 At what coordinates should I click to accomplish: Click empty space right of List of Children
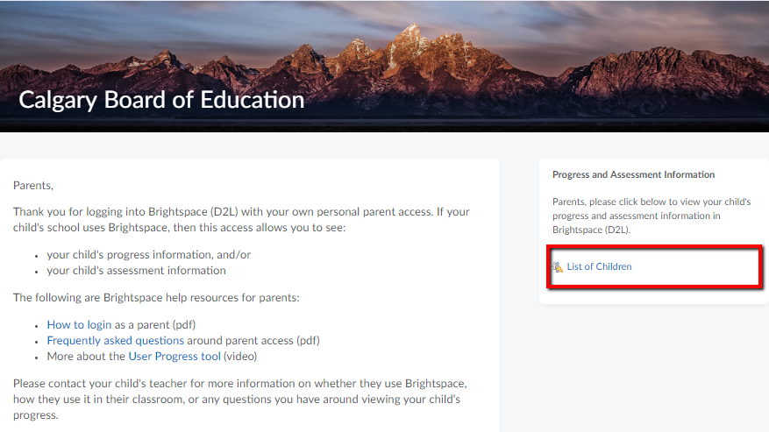click(x=701, y=267)
